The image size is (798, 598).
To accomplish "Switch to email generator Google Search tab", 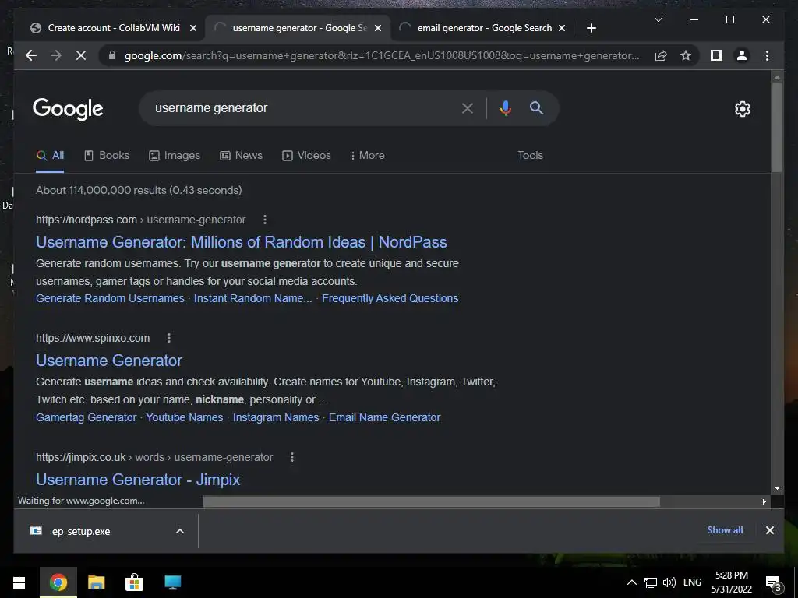I will coord(483,28).
